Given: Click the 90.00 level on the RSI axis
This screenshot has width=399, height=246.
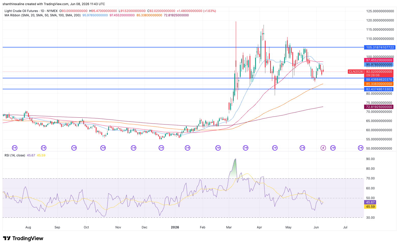Looking at the screenshot, I should point(370,159).
